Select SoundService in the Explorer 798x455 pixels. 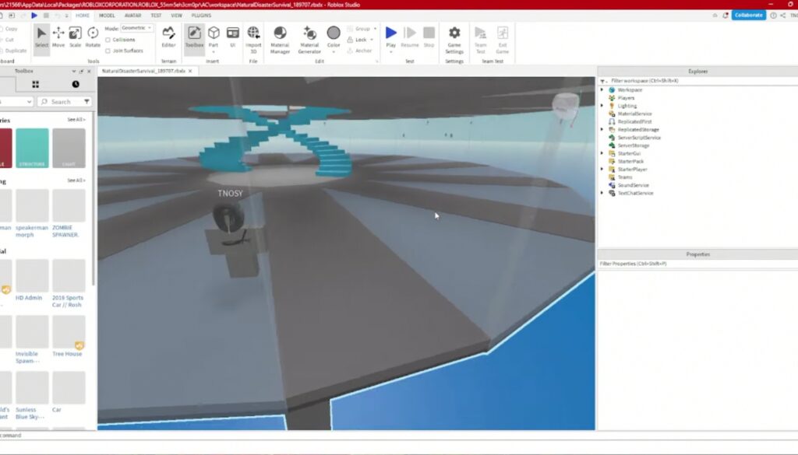coord(633,185)
